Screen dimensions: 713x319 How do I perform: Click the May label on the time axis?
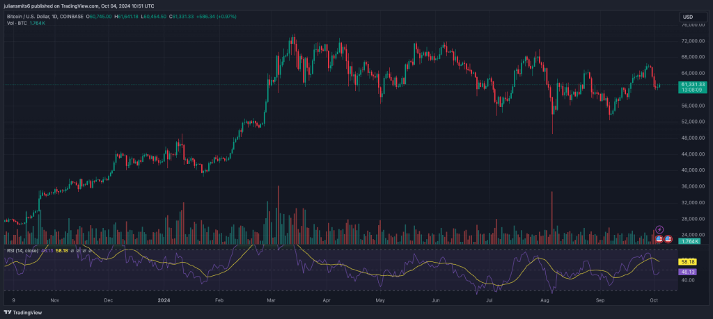tap(380, 300)
